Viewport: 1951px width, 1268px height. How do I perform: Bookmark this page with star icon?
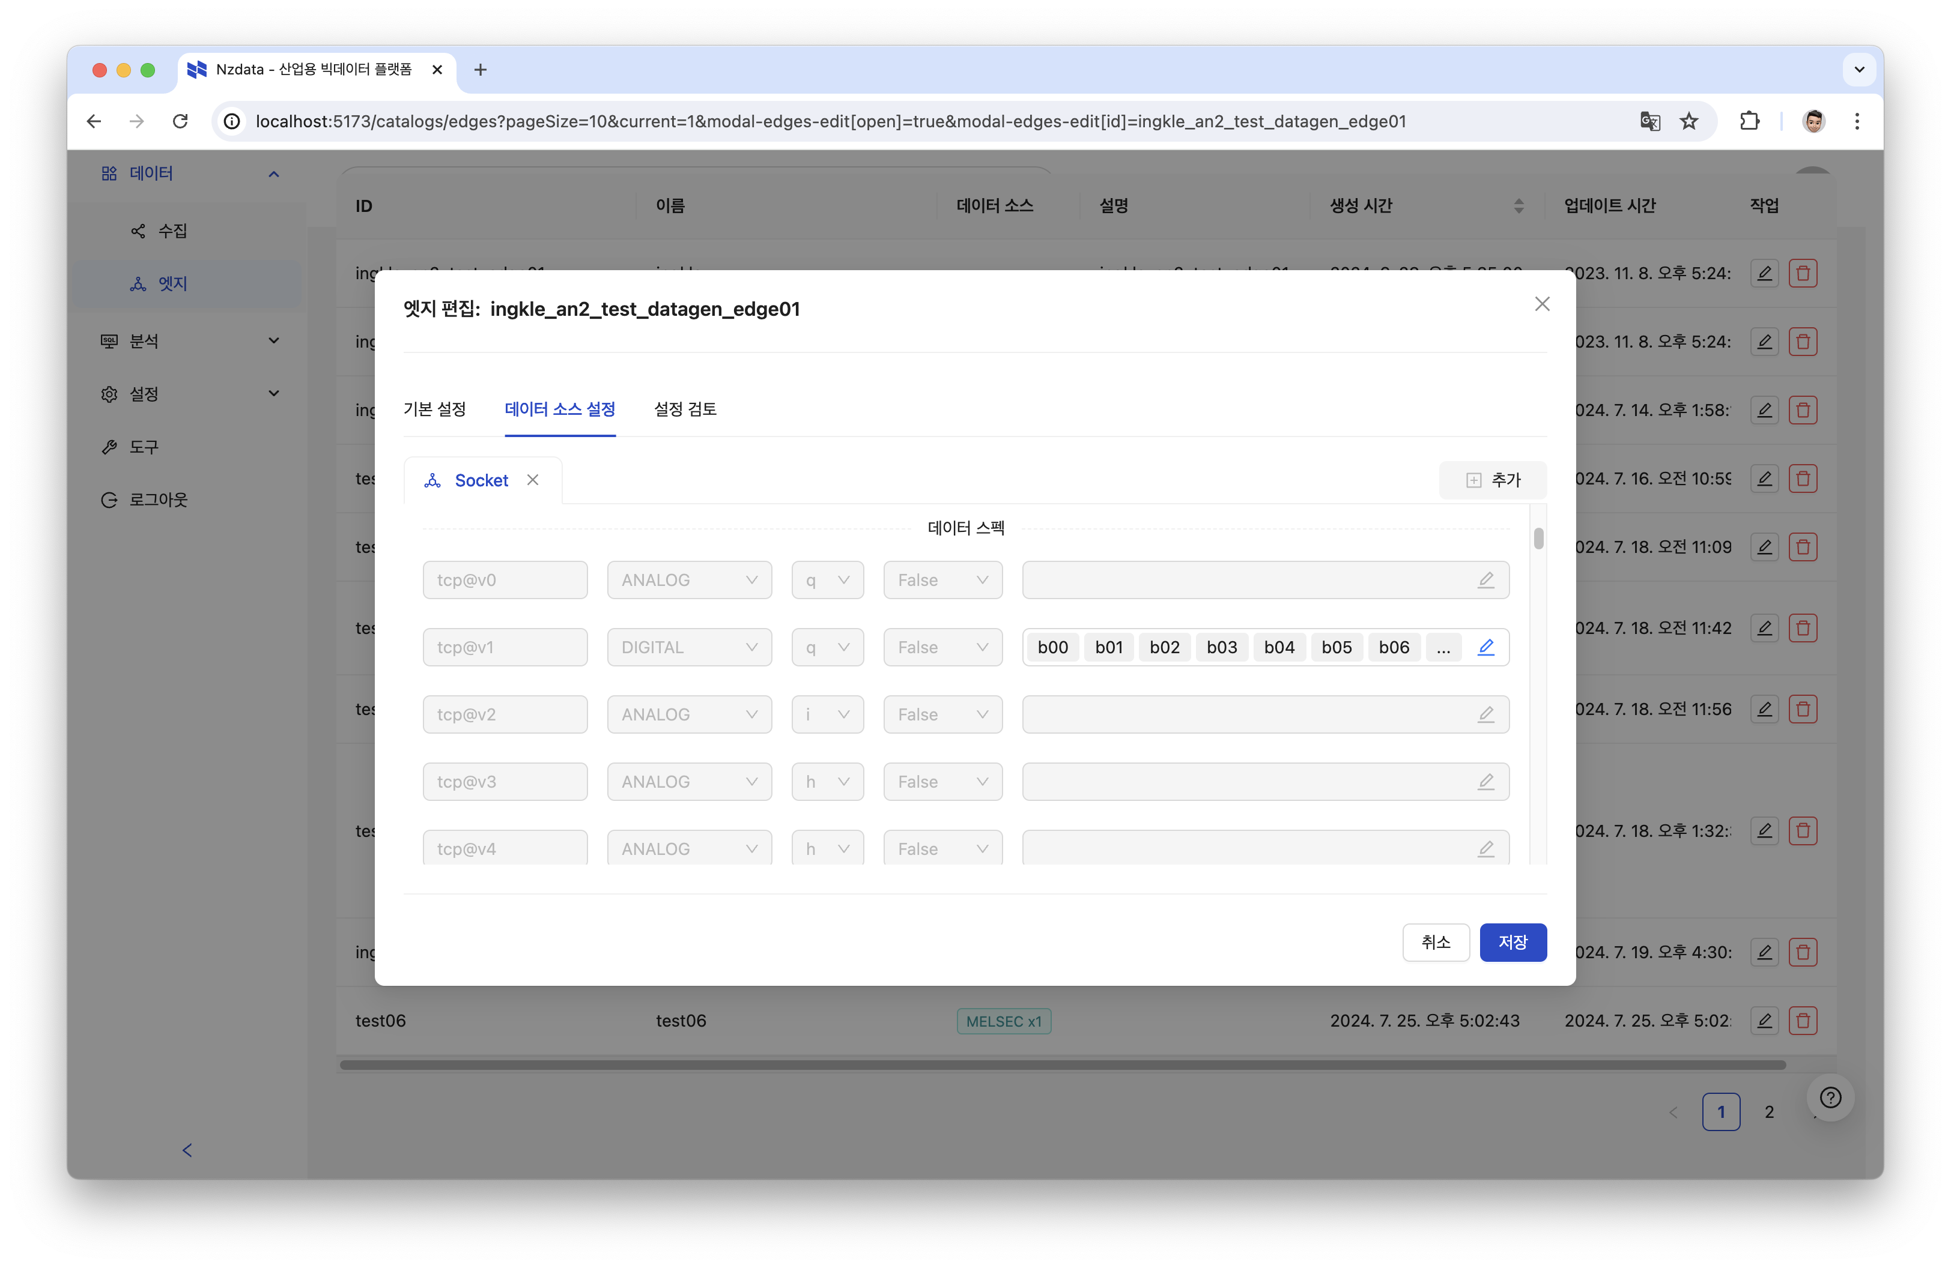[x=1689, y=121]
